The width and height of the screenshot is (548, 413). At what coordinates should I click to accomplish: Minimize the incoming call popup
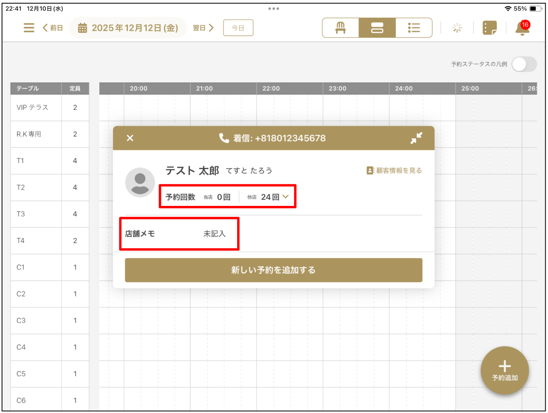coord(416,138)
